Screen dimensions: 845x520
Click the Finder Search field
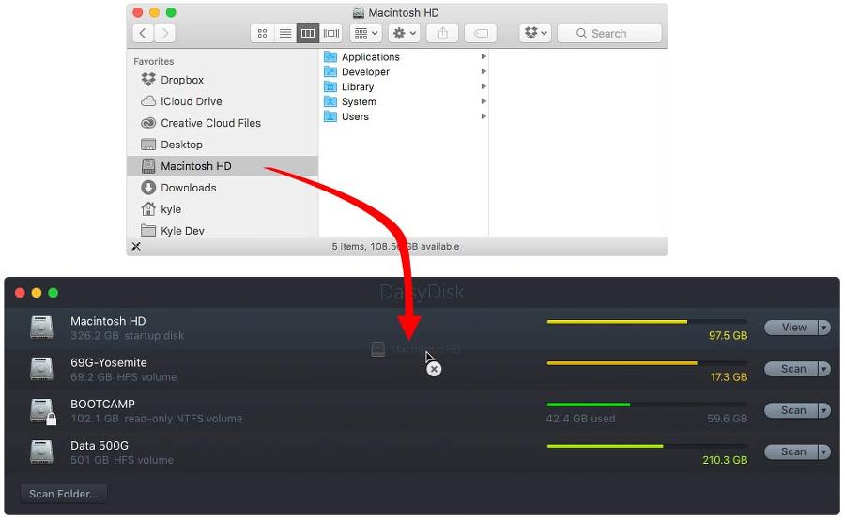[x=609, y=34]
